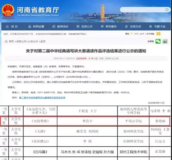The height and width of the screenshot is (160, 172).
Task: Share the article via Weibo icon
Action: tap(165, 41)
